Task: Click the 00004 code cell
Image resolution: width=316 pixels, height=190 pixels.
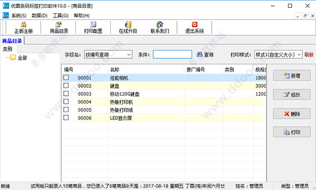Action: (85, 102)
